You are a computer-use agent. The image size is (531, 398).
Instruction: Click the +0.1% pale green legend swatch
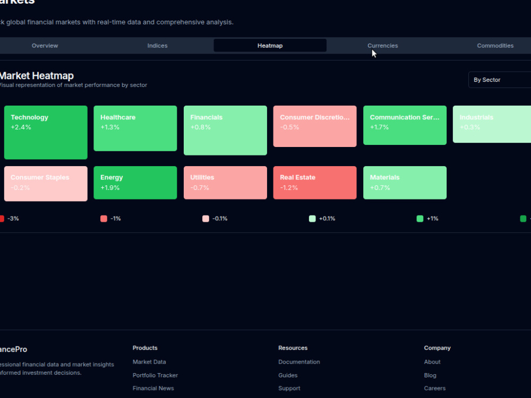[x=312, y=219]
